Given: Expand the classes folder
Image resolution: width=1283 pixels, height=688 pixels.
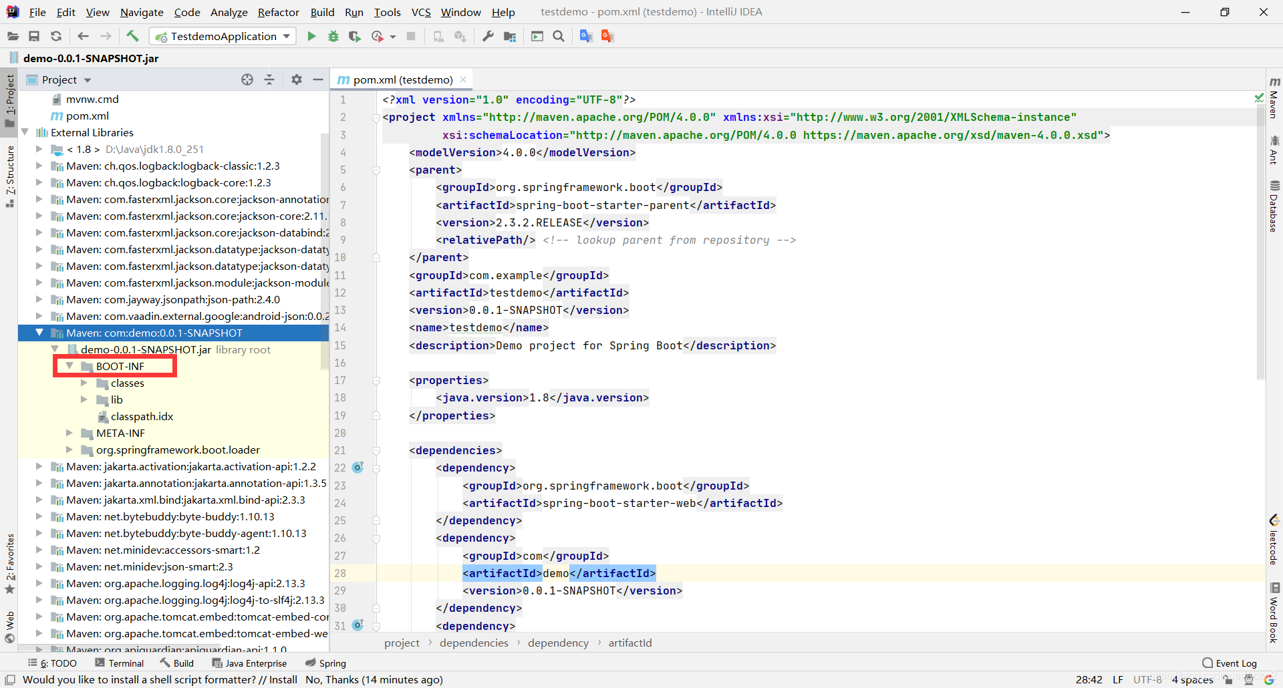Looking at the screenshot, I should pos(84,383).
